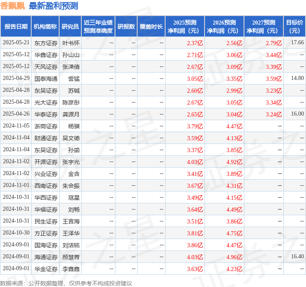306x287 pixels.
Task: Select the 民生证券 institution cell
Action: pos(46,221)
